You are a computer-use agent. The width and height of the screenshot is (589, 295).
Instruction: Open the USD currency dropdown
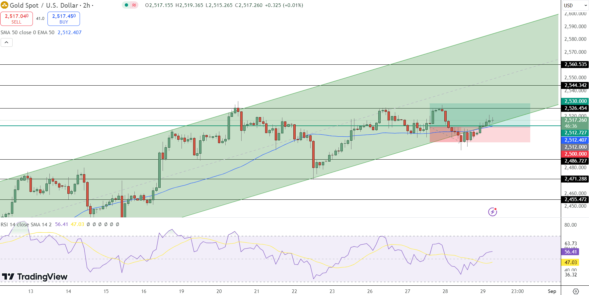pos(575,5)
